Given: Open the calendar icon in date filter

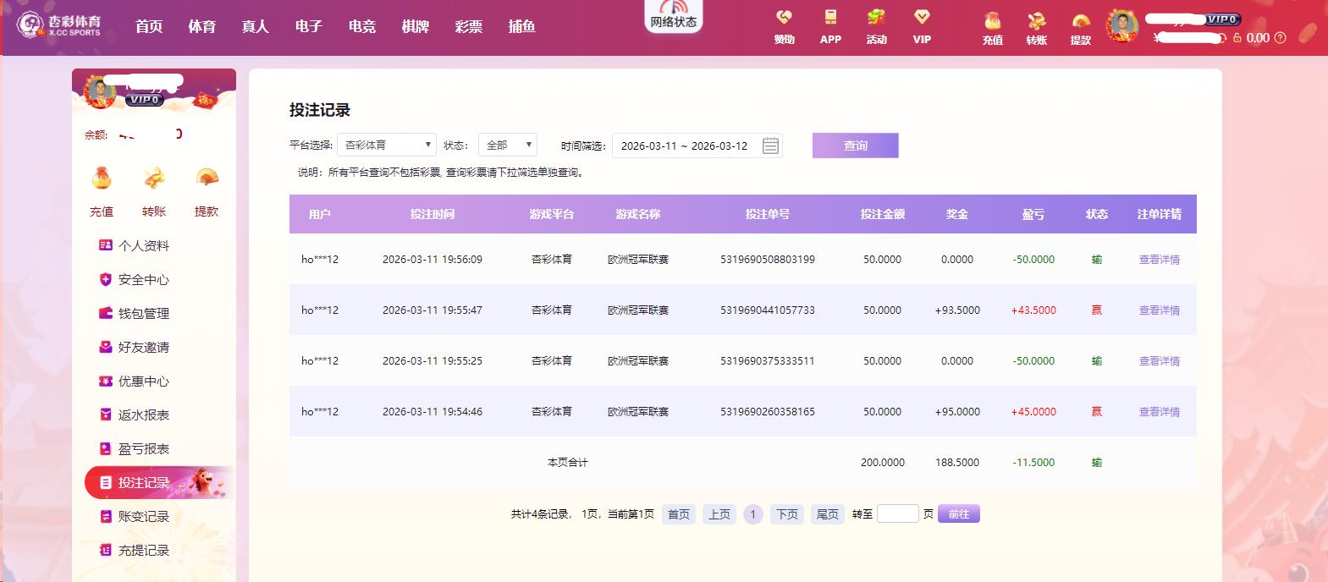Looking at the screenshot, I should coord(770,145).
